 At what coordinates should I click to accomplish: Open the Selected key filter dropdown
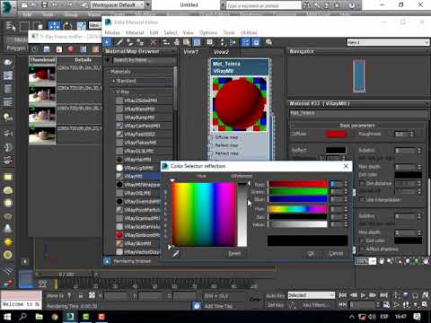click(311, 295)
